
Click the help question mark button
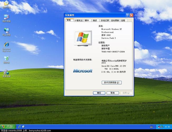point(127,15)
